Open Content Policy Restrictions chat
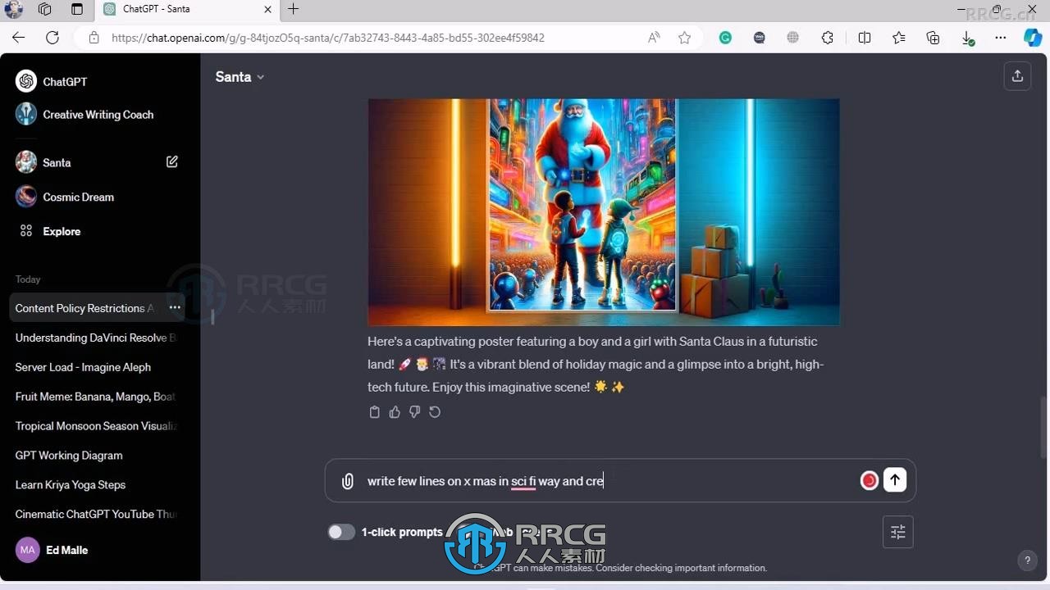Screen dimensions: 1050x590 (84, 308)
